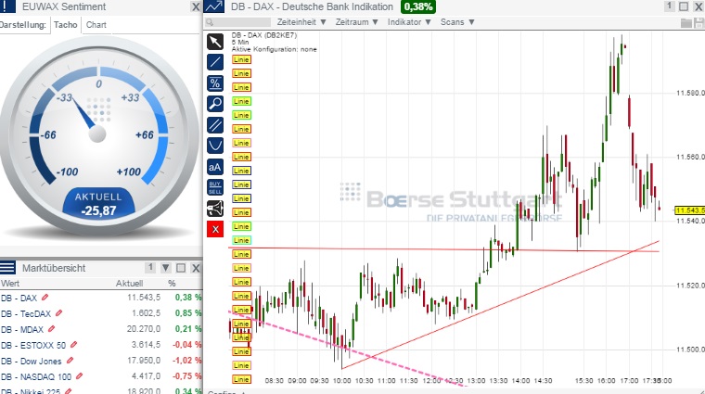Open the Marktübersicht hamburger menu icon
705x394 pixels.
click(x=7, y=268)
